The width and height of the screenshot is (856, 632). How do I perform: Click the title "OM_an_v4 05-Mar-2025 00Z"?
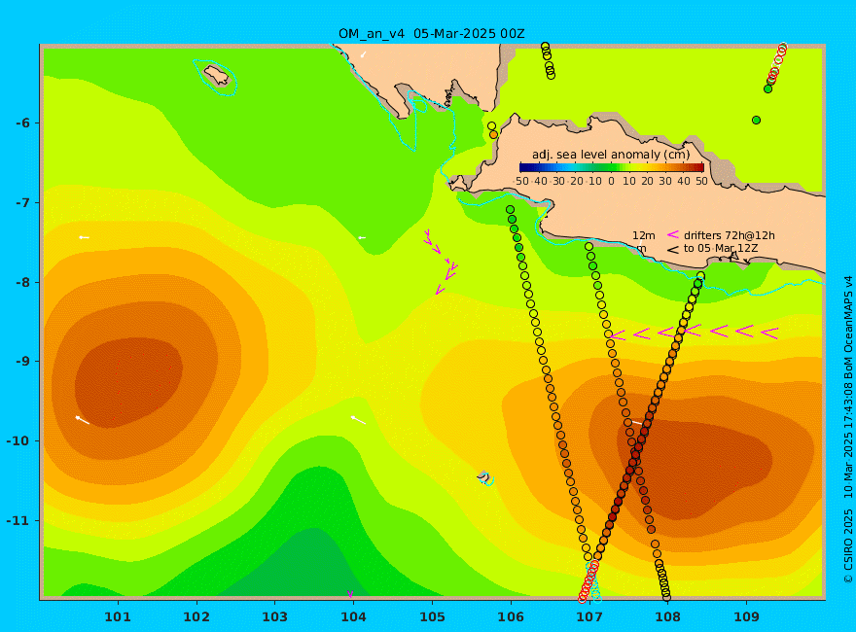(x=431, y=34)
